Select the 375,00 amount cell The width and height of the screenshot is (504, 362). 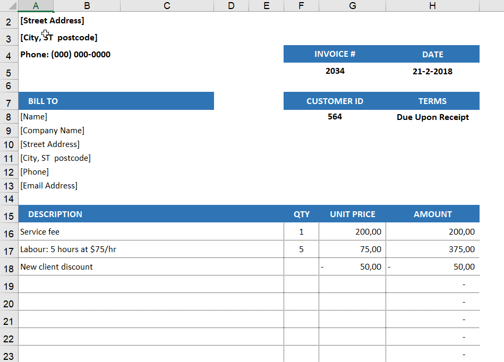click(432, 249)
